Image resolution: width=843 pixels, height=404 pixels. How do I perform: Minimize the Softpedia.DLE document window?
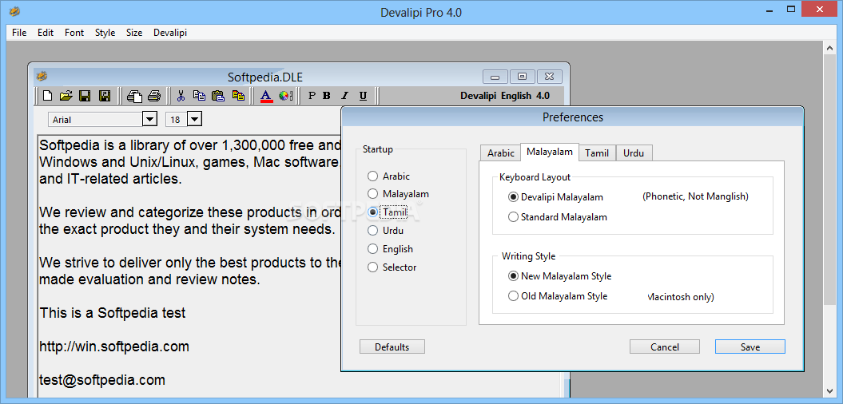(x=495, y=77)
